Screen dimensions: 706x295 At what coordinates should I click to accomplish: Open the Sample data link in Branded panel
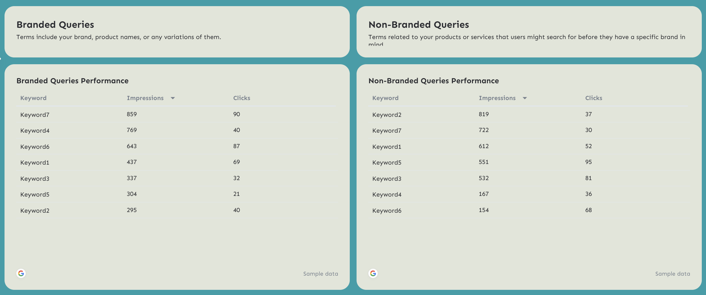point(320,273)
